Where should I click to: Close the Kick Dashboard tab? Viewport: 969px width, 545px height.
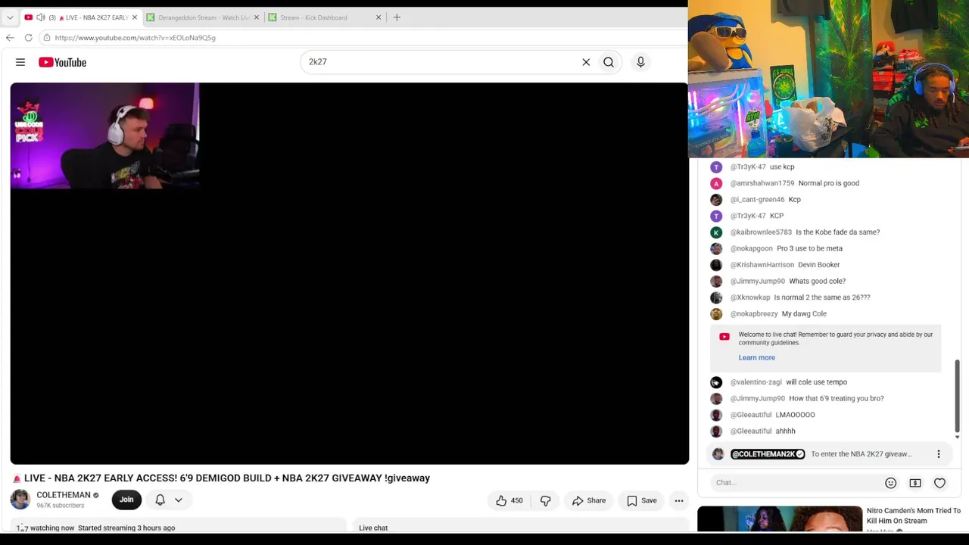(379, 17)
